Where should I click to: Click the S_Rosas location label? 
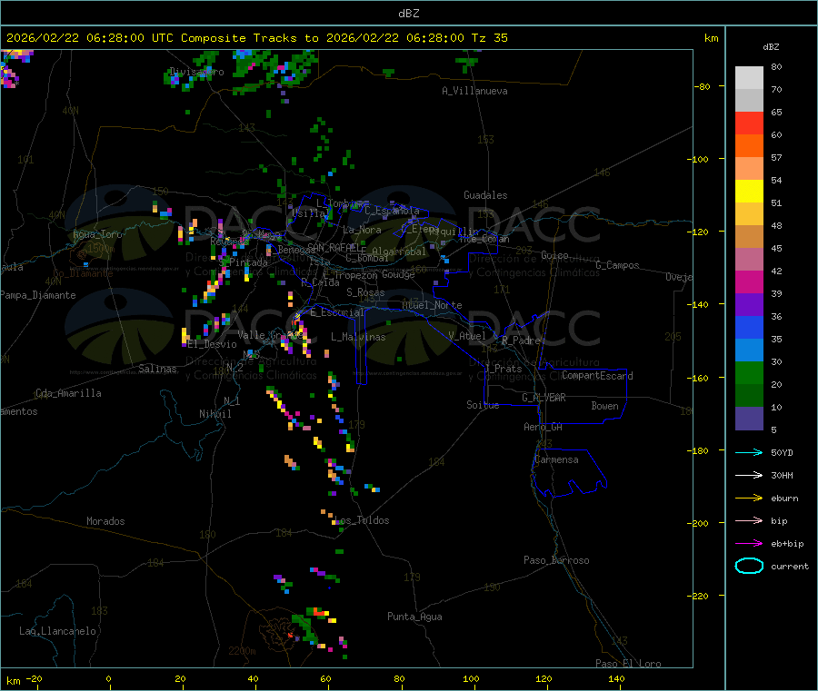tap(365, 292)
